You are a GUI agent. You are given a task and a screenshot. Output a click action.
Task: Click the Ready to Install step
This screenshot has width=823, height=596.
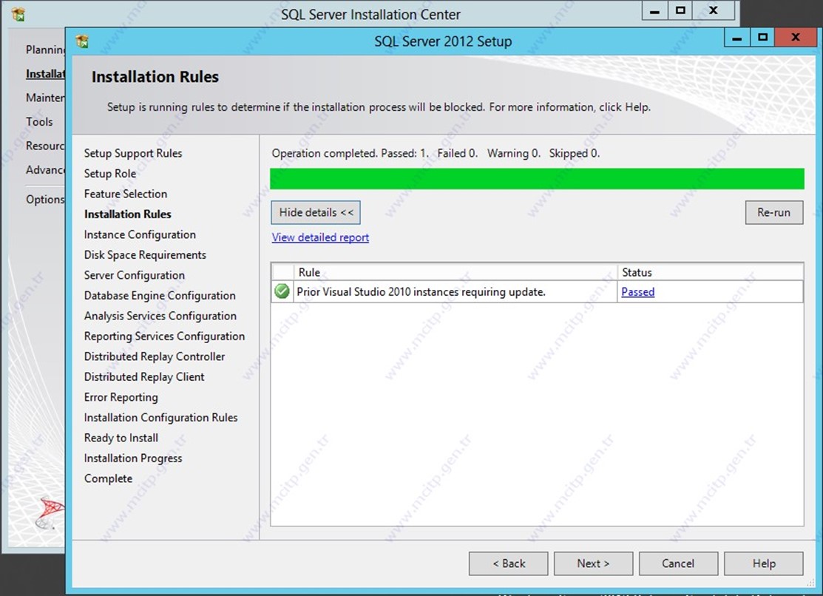tap(121, 438)
